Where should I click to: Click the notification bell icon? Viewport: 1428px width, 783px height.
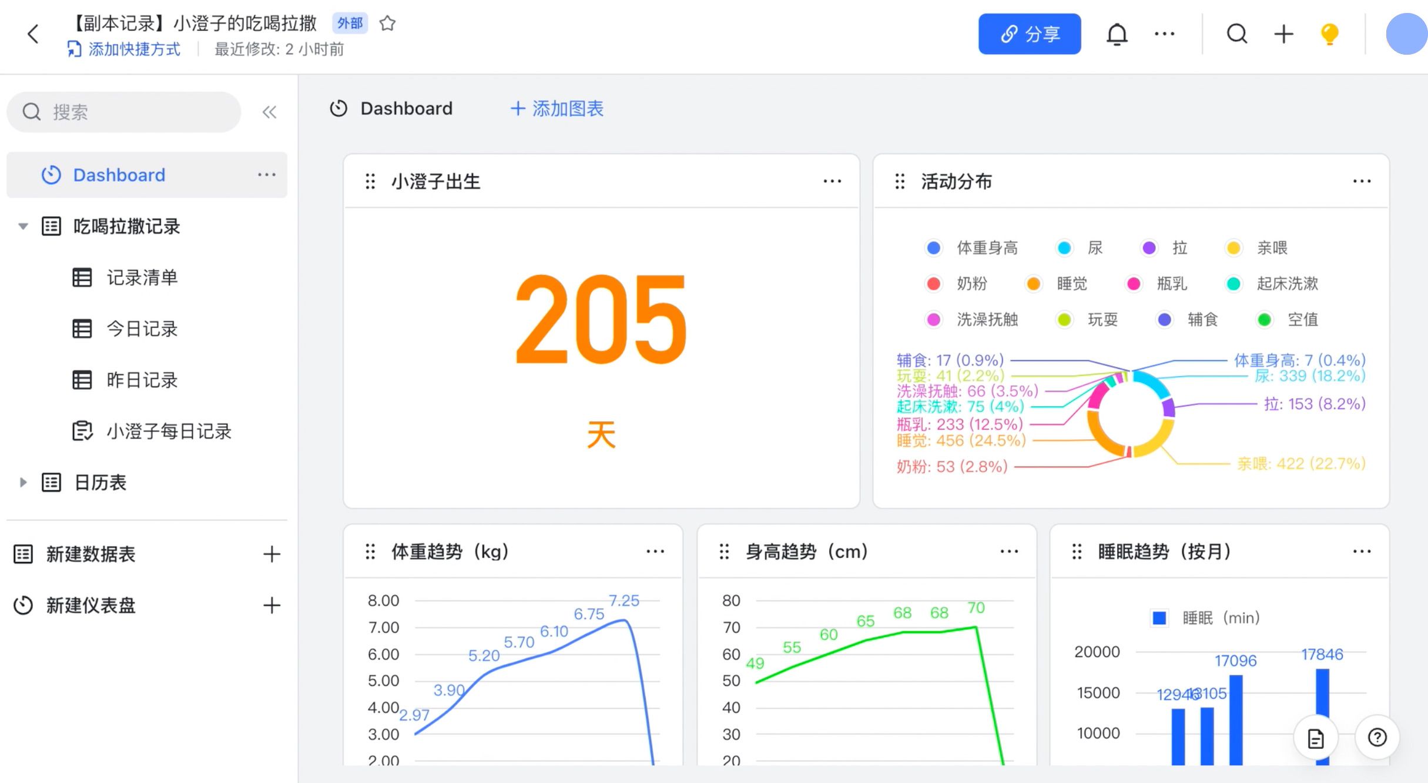pos(1117,34)
